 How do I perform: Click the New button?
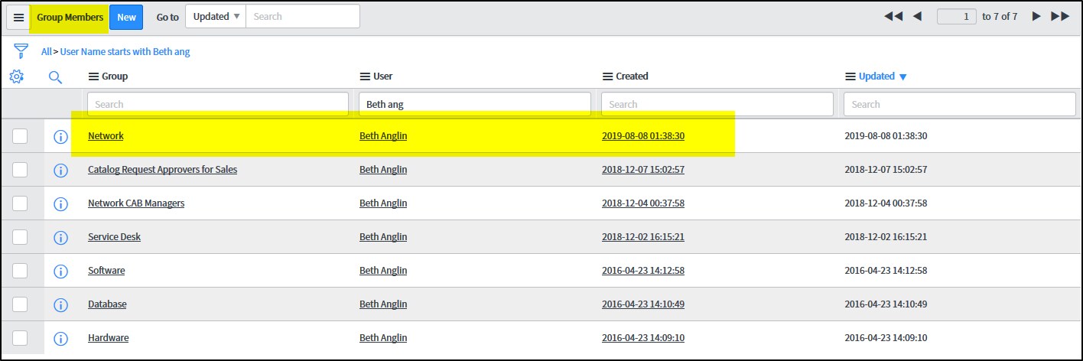coord(126,17)
